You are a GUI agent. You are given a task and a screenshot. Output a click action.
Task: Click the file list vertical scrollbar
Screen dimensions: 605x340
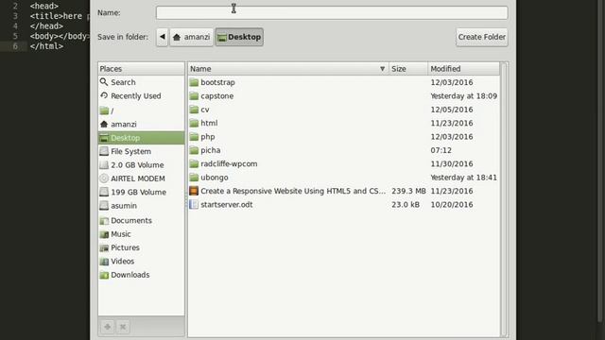tap(504, 199)
